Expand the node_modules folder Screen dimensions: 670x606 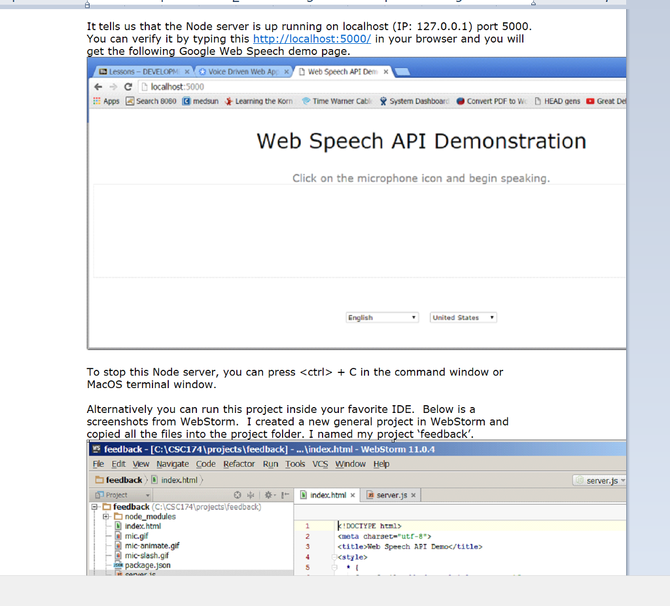pos(106,517)
